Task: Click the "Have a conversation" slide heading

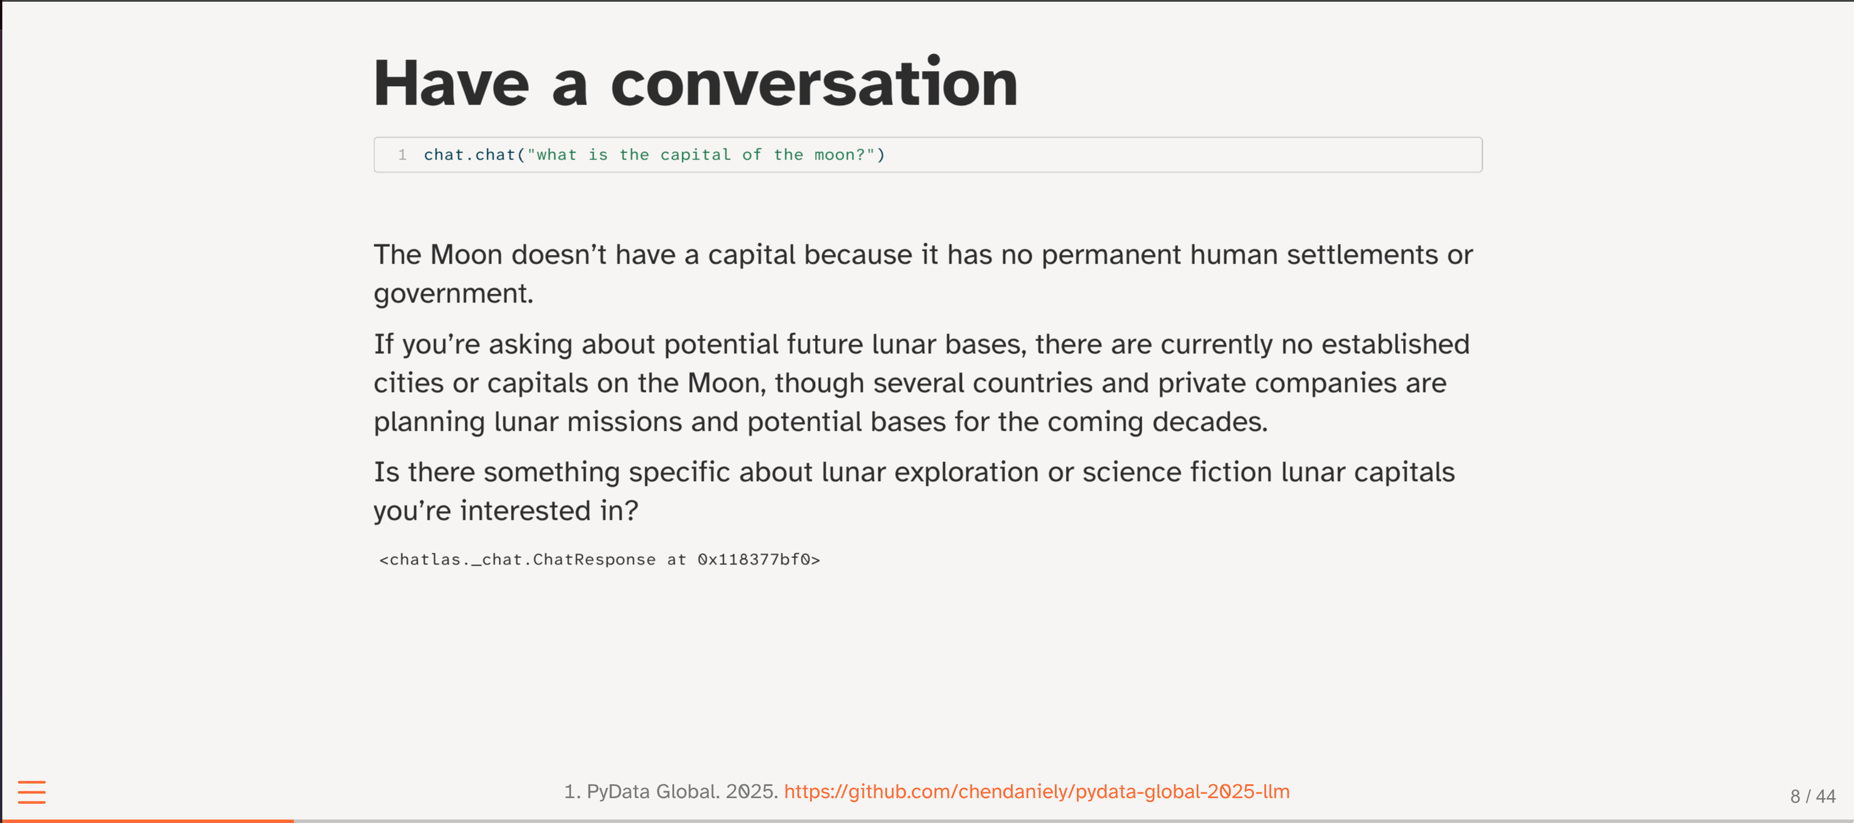Action: pyautogui.click(x=696, y=83)
